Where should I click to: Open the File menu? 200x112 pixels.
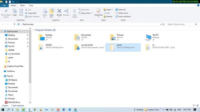tap(4, 6)
